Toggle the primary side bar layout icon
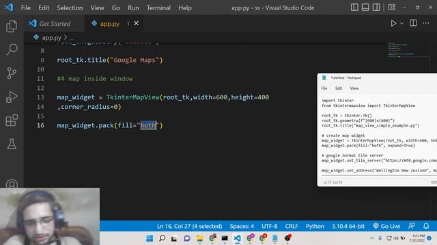The image size is (437, 245). coord(354,7)
